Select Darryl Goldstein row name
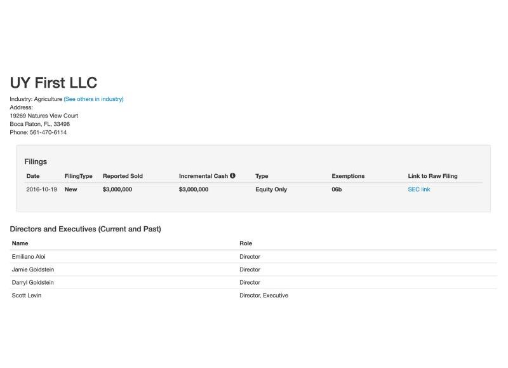508x368 pixels. (x=34, y=282)
